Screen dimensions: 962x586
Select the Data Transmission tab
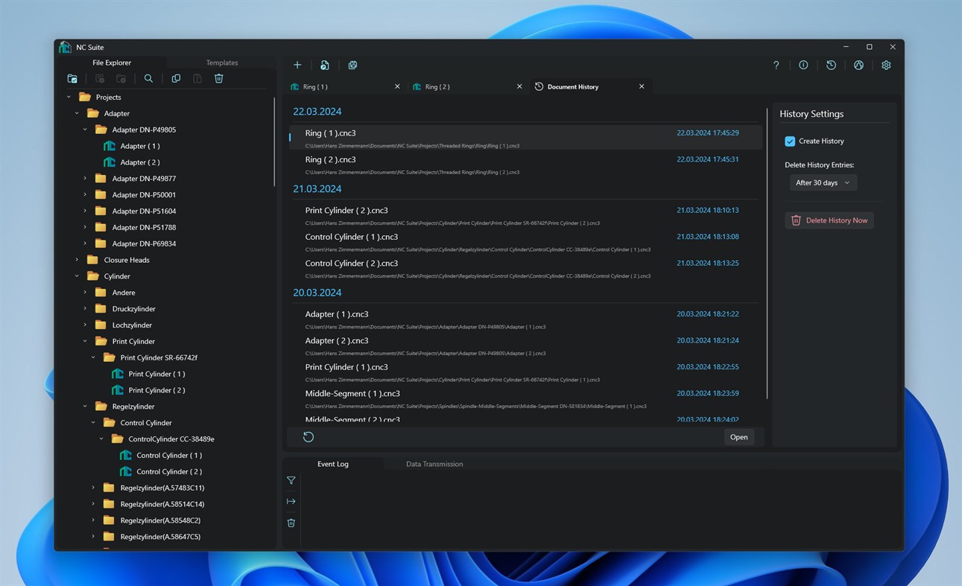click(x=434, y=464)
